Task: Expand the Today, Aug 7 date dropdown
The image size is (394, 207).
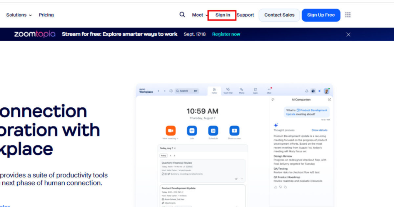Action: pyautogui.click(x=168, y=148)
